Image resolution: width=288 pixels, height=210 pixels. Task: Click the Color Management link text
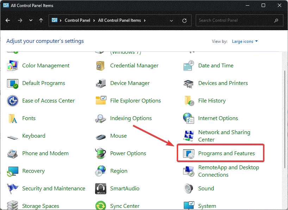point(46,66)
